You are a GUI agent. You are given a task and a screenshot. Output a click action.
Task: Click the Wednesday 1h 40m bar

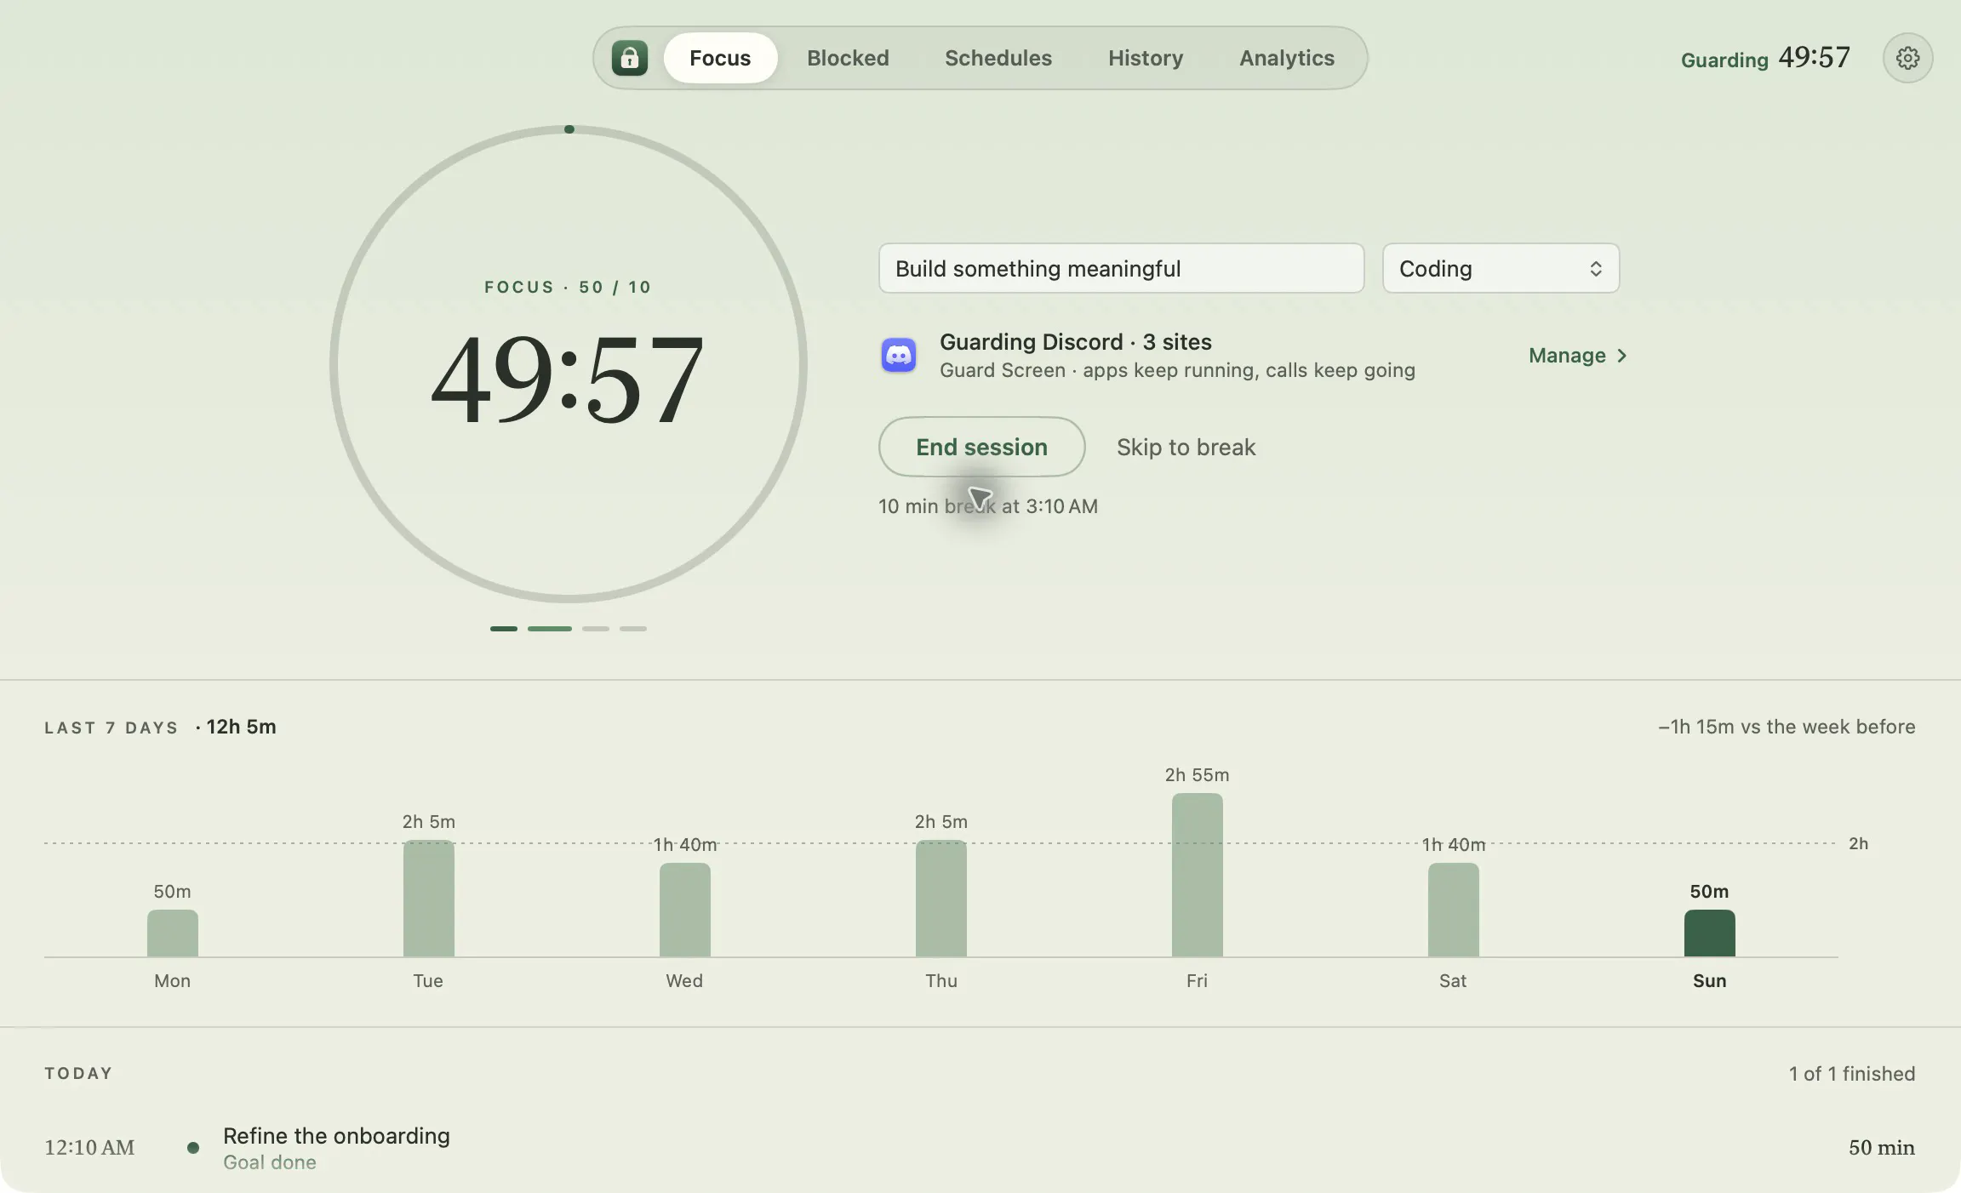pyautogui.click(x=685, y=910)
